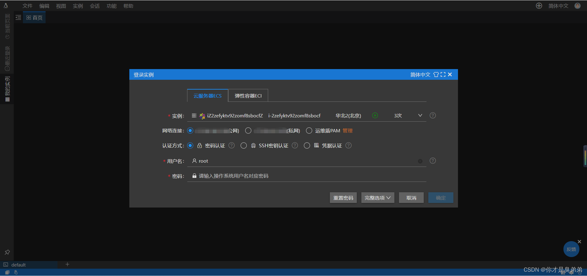Click the username field containing root
The image size is (587, 276).
[x=307, y=161]
